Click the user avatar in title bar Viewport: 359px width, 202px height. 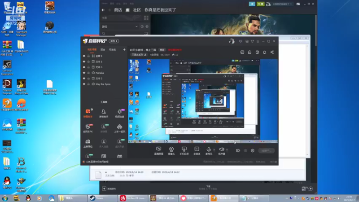coord(232,41)
